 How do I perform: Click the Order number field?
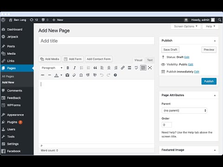[167, 125]
